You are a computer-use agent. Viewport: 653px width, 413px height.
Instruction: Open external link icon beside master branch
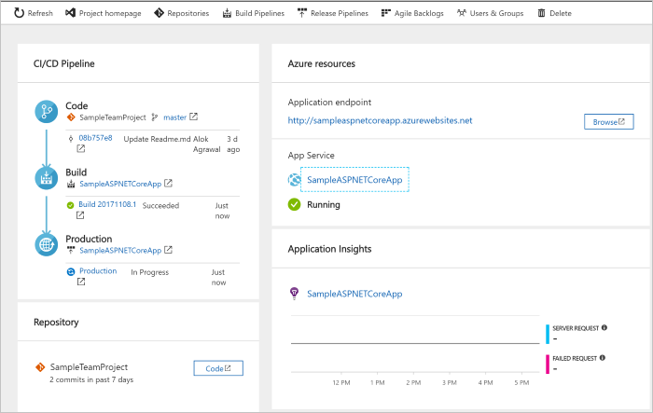coord(194,117)
